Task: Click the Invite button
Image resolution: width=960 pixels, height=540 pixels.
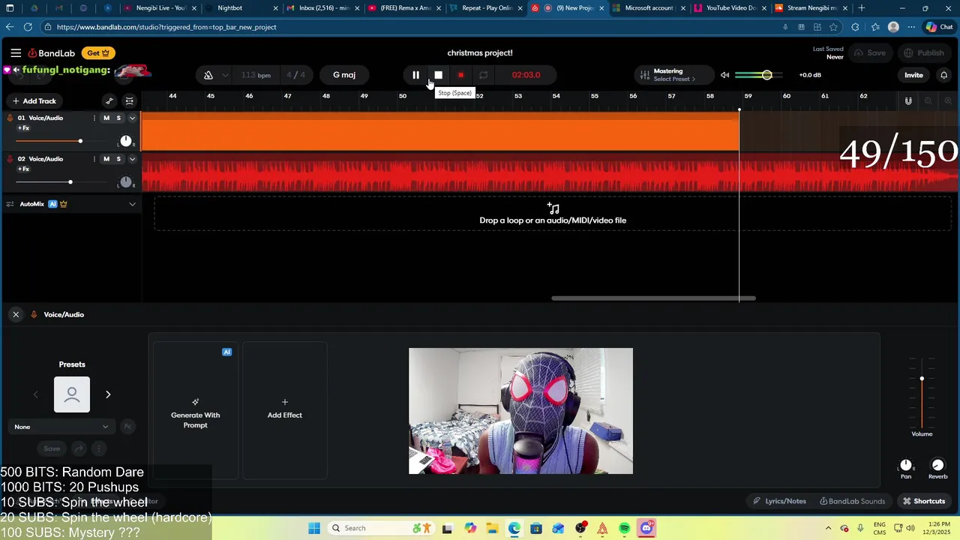Action: (913, 75)
